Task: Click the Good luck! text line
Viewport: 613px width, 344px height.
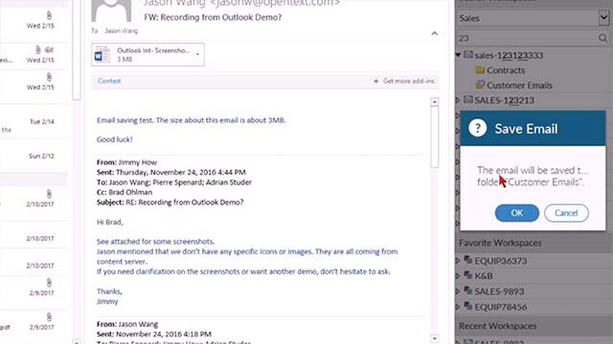Action: click(115, 140)
